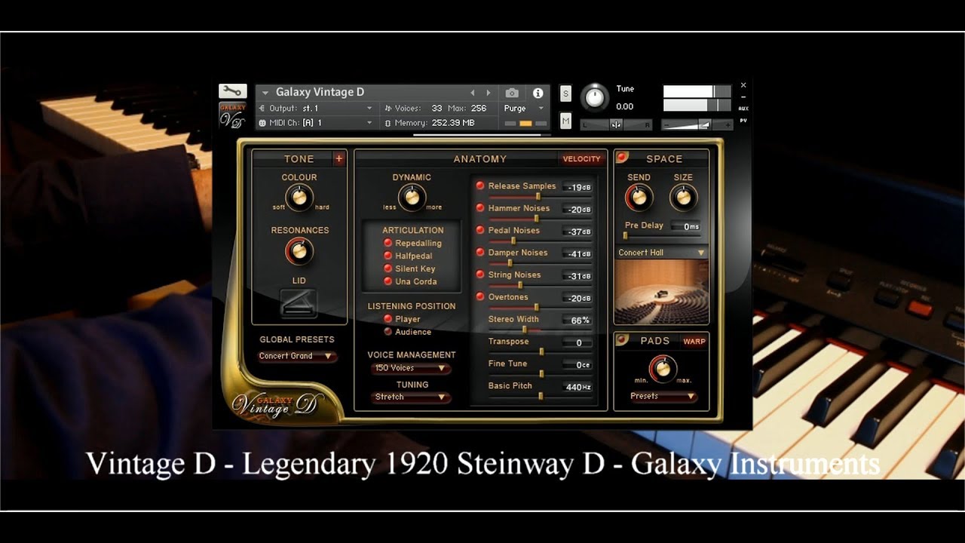
Task: Go to next instrument preset arrow
Action: point(488,93)
